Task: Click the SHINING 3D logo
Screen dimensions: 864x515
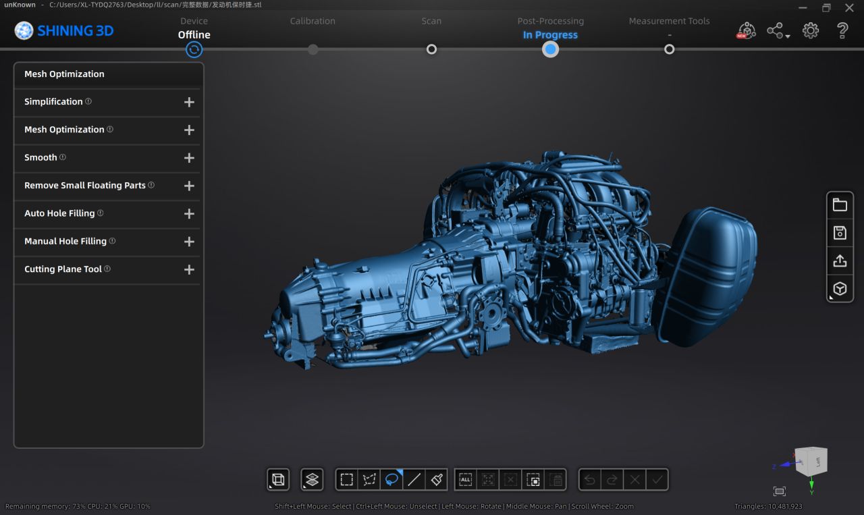Action: [x=64, y=30]
